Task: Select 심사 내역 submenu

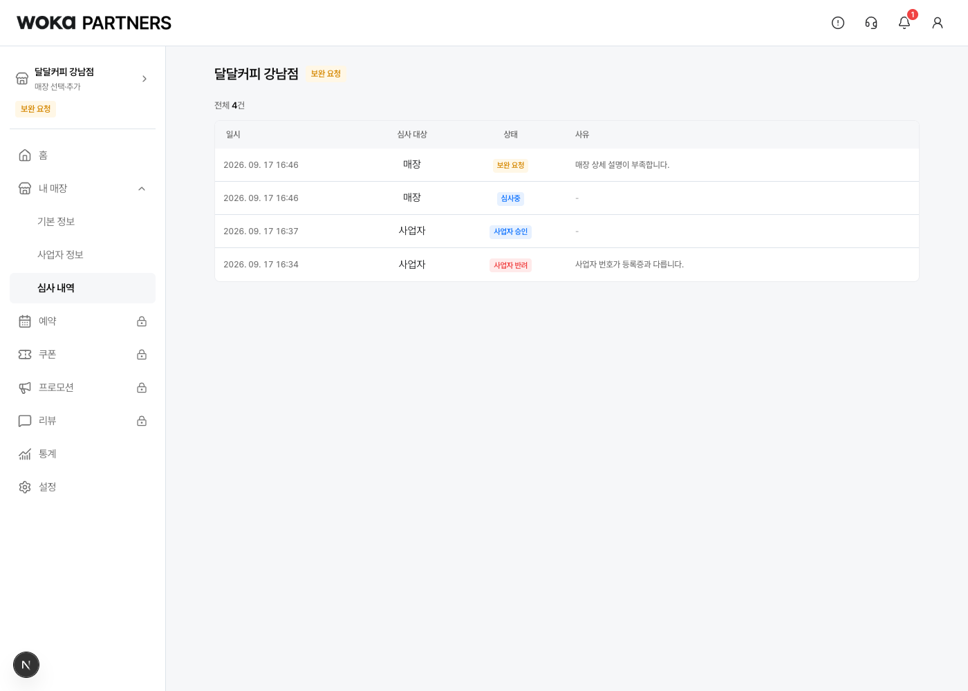Action: [x=82, y=288]
